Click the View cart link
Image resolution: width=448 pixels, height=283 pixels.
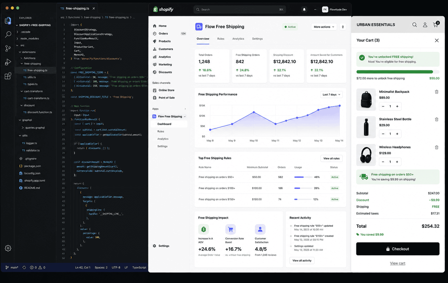click(x=397, y=263)
